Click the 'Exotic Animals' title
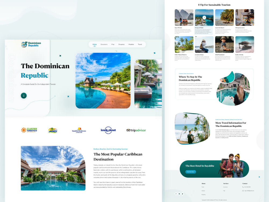Screen dimensions: 269x202 point(239,55)
